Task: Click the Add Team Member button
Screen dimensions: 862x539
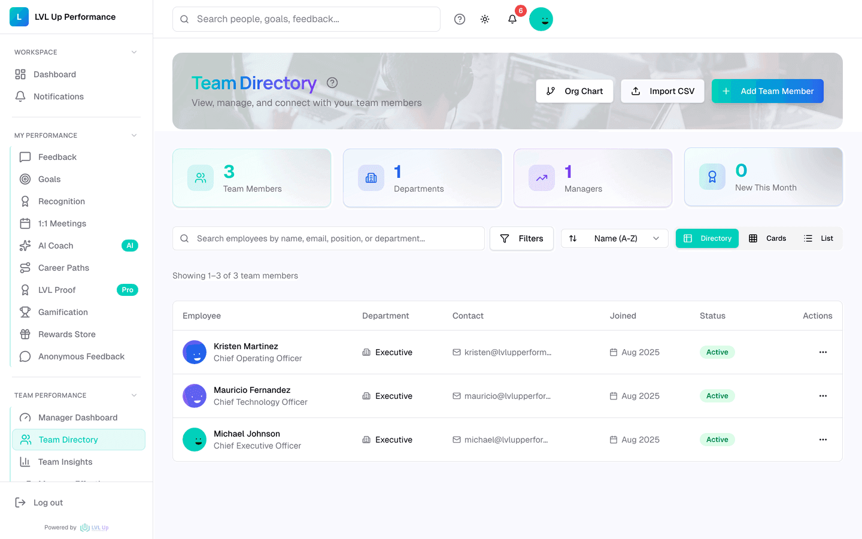Action: [767, 91]
